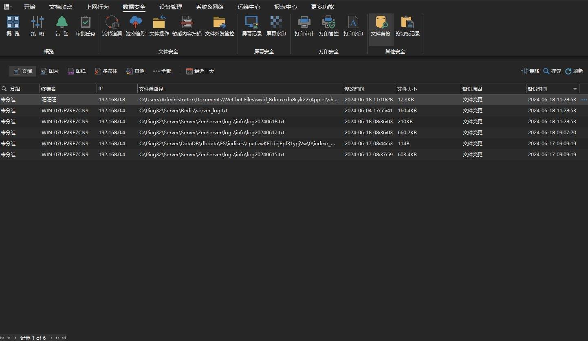Sort by 备份时间 column header
Screen dimensions: 588x341
pos(552,89)
